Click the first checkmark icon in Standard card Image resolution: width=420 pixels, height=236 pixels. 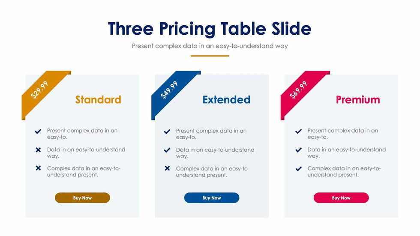coord(38,131)
